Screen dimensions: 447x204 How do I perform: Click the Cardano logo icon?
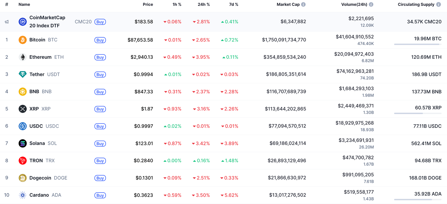(x=23, y=195)
